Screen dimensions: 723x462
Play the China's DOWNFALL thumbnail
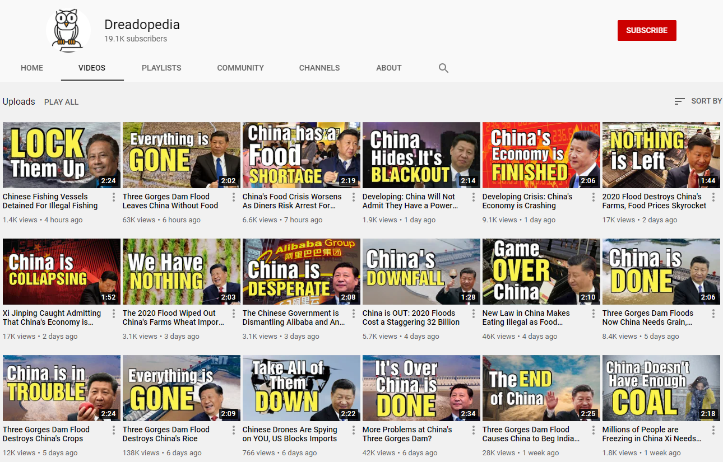(421, 272)
